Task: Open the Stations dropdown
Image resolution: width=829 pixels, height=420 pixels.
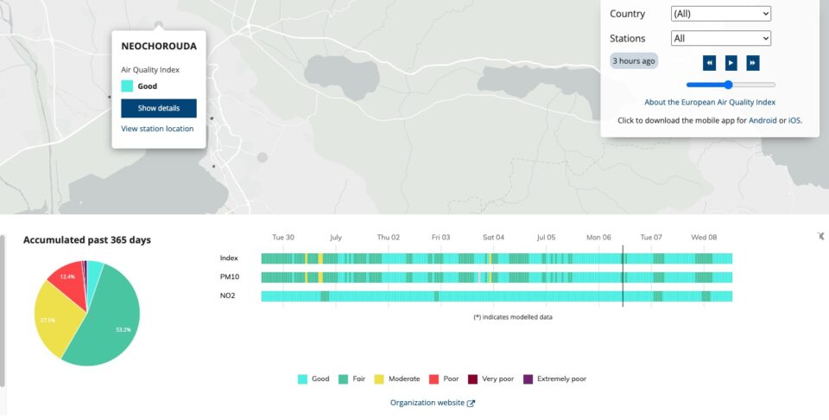Action: pyautogui.click(x=720, y=38)
